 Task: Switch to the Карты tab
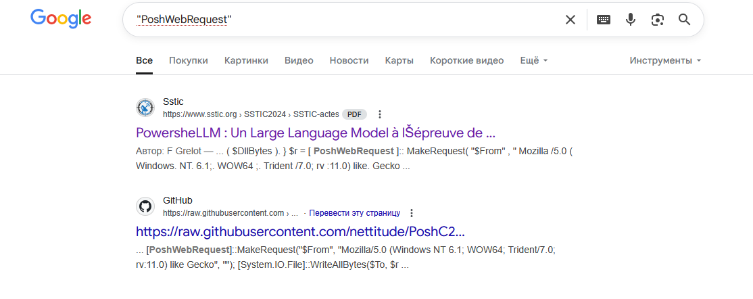point(399,61)
